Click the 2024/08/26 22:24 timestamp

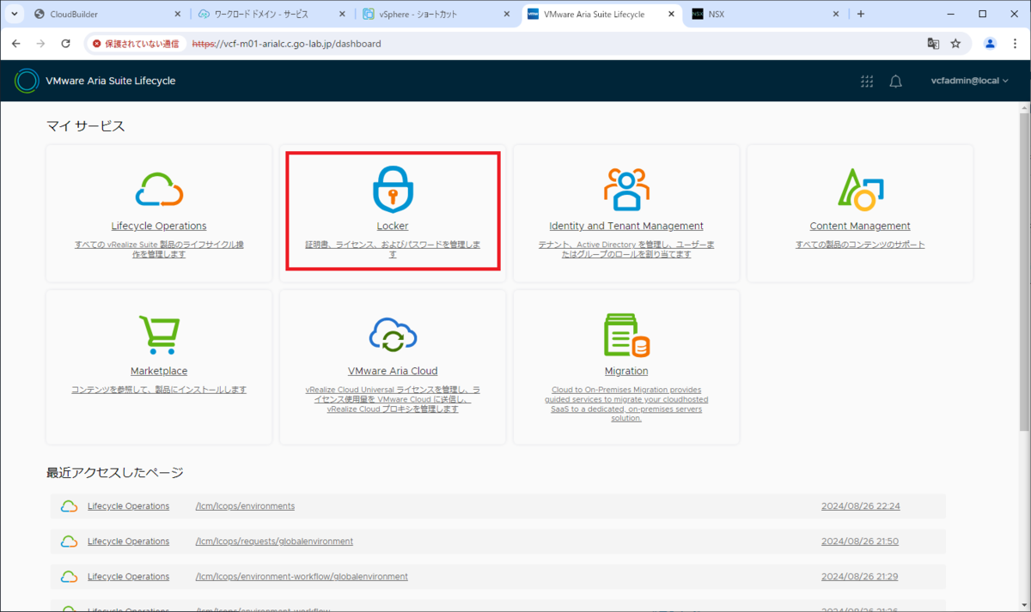[861, 506]
